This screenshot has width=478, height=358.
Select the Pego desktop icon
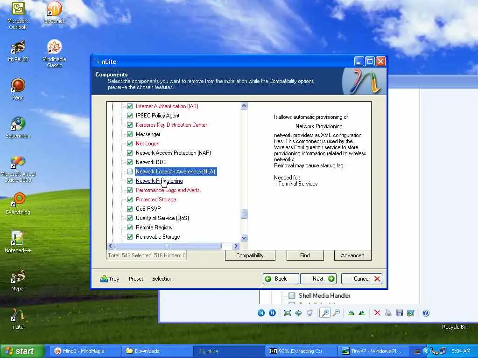[18, 89]
